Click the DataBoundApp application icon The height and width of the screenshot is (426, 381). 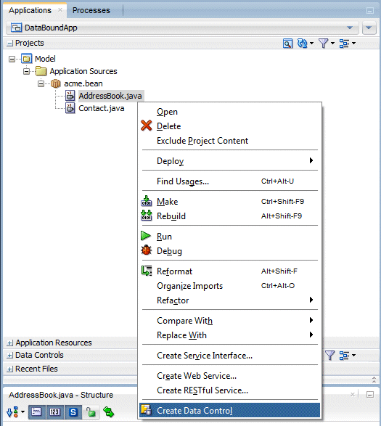click(16, 28)
